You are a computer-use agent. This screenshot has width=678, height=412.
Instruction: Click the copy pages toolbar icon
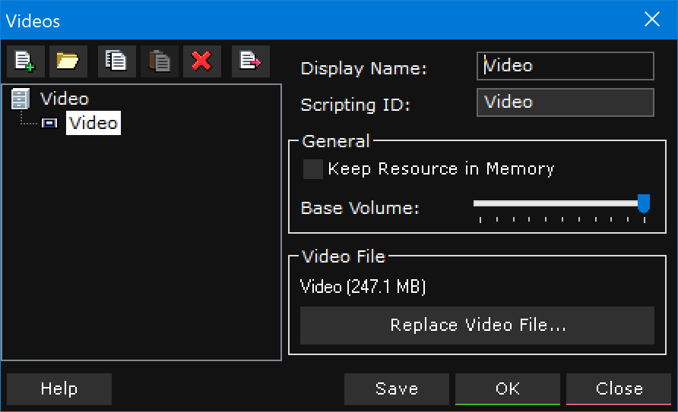coord(116,61)
